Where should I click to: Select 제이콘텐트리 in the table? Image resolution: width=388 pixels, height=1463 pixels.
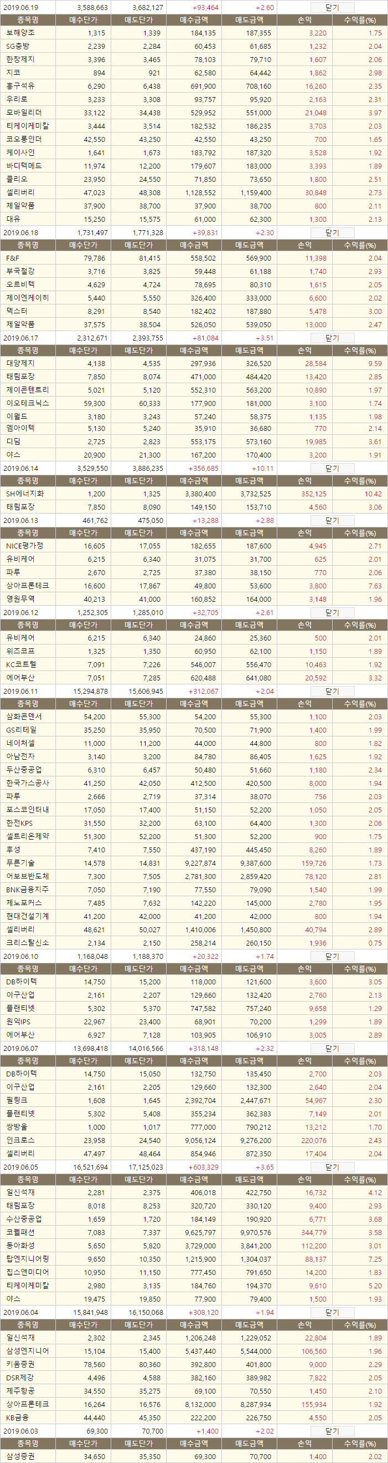27,390
